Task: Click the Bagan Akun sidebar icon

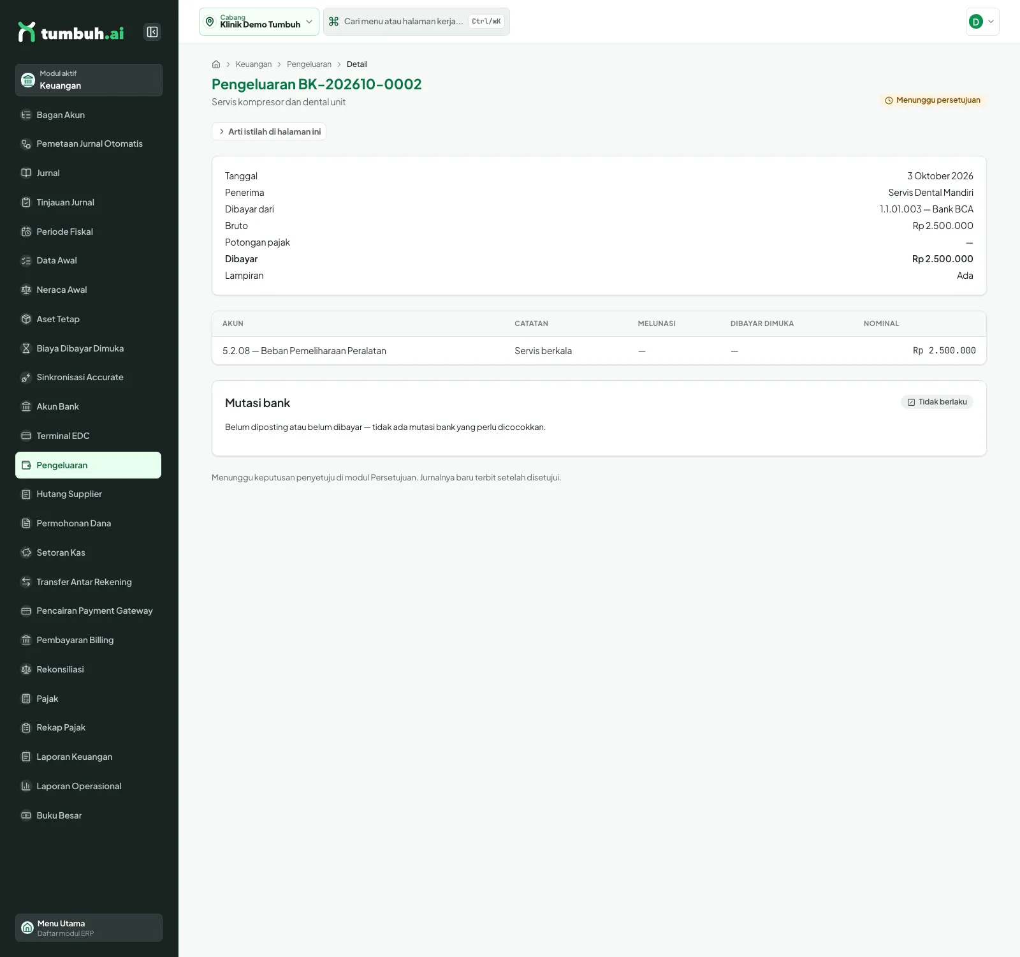Action: [x=26, y=115]
